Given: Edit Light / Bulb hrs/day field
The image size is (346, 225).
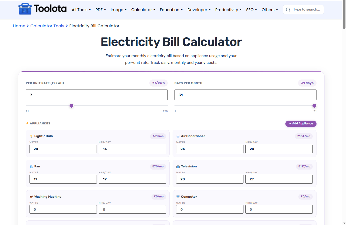Looking at the screenshot, I should (x=132, y=149).
